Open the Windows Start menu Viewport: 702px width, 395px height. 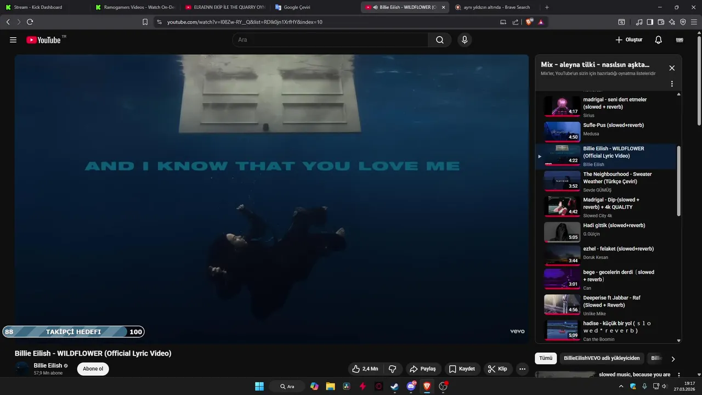259,386
